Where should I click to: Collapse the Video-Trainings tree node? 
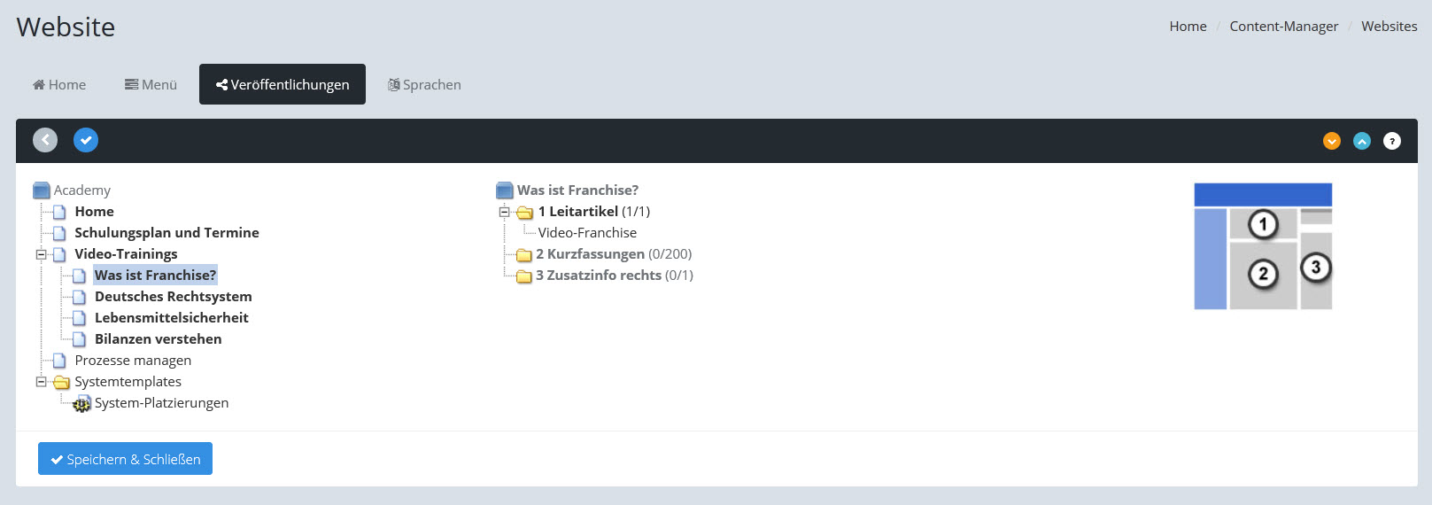41,254
